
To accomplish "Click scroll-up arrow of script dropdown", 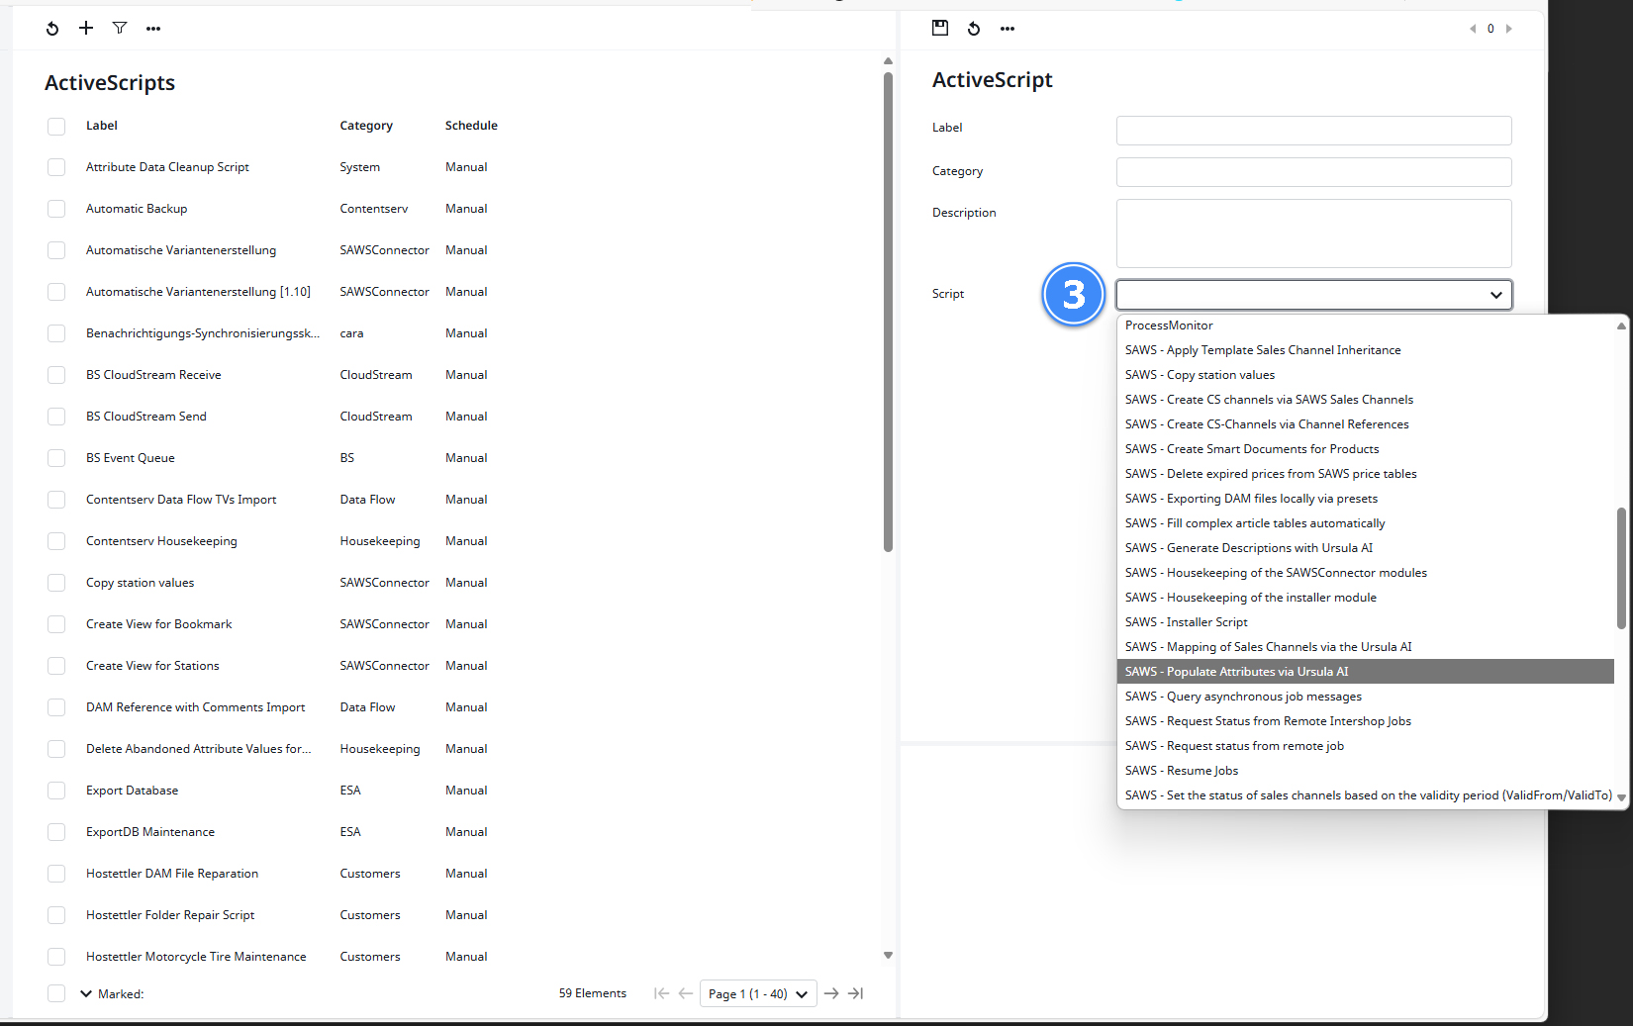I will pos(1621,326).
